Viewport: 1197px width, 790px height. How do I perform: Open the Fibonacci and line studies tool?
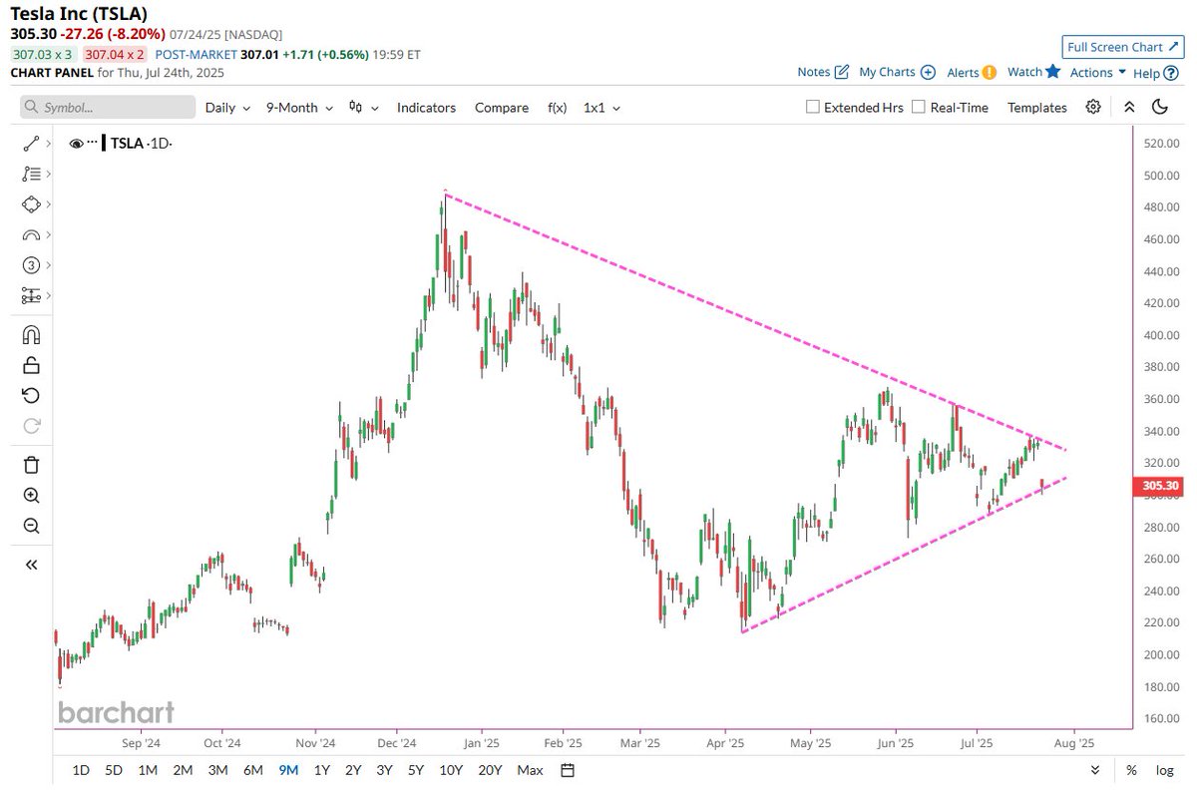tap(30, 174)
